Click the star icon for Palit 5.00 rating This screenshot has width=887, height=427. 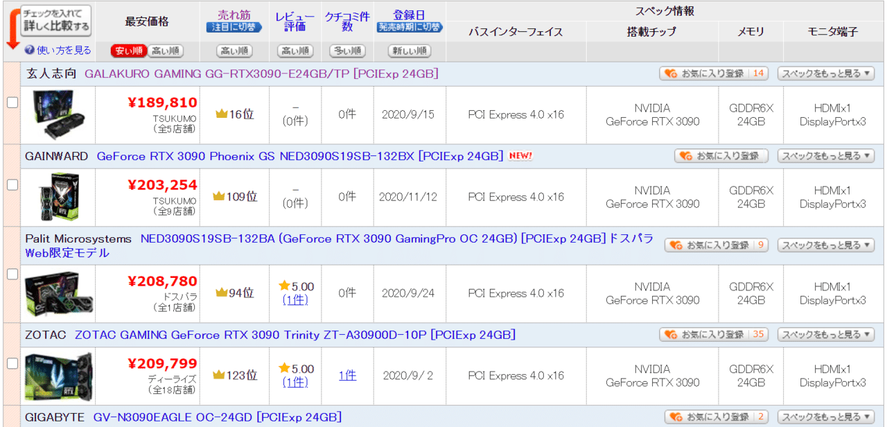point(283,286)
